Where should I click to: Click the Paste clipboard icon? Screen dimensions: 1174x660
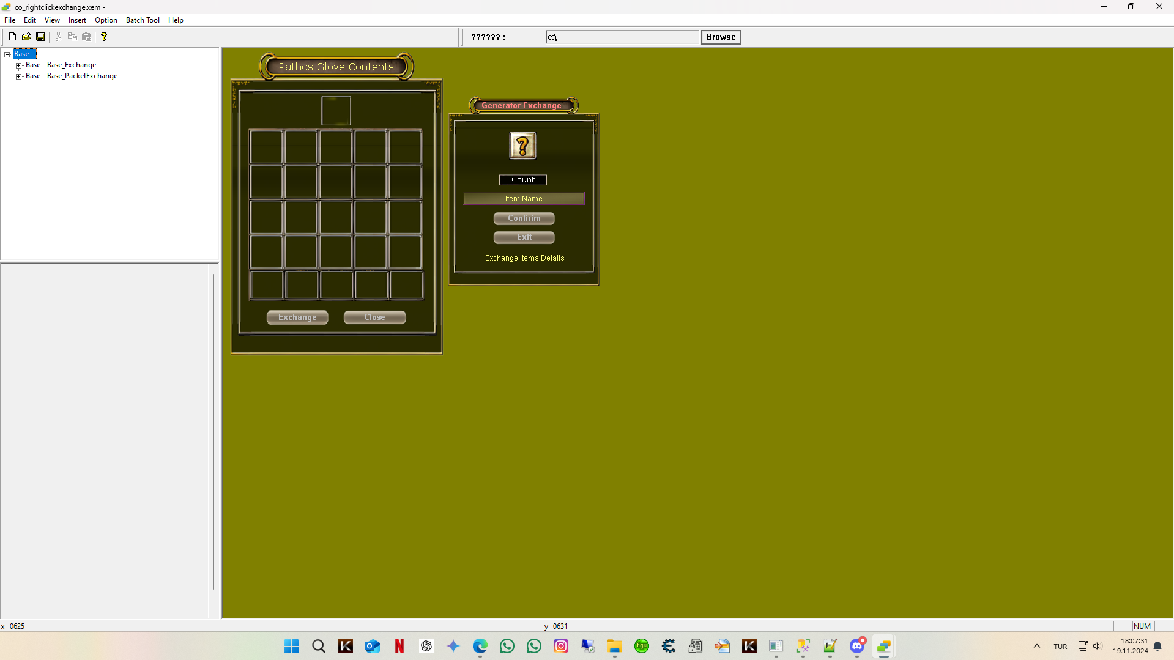[86, 36]
